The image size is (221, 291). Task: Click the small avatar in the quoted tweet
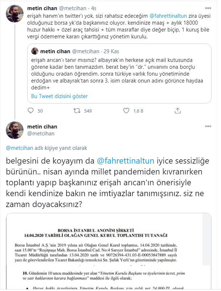35,51
